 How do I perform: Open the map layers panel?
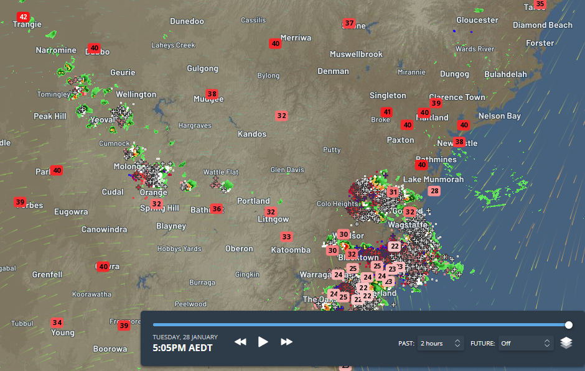(x=566, y=343)
